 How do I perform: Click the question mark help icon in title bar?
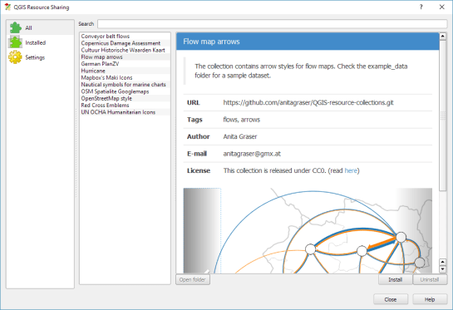pyautogui.click(x=421, y=7)
